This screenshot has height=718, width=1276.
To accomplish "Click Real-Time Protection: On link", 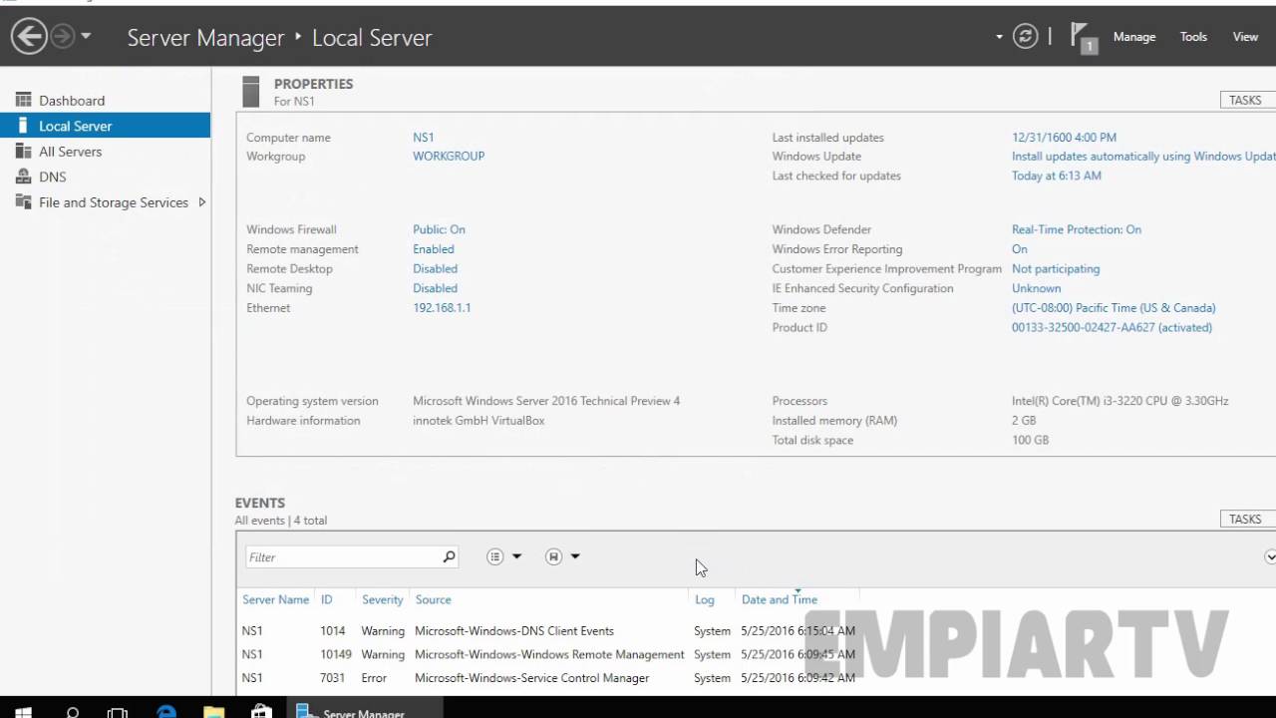I will (1077, 229).
